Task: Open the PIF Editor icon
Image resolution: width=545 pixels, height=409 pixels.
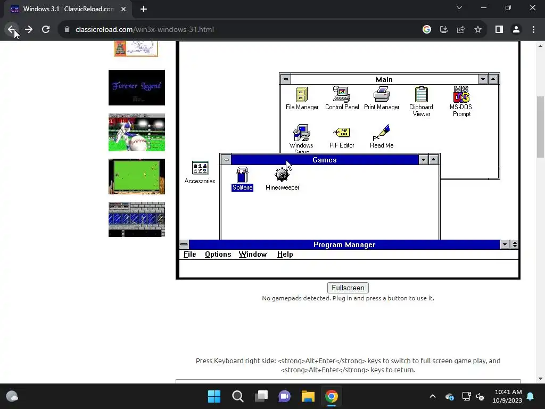Action: coord(342,137)
